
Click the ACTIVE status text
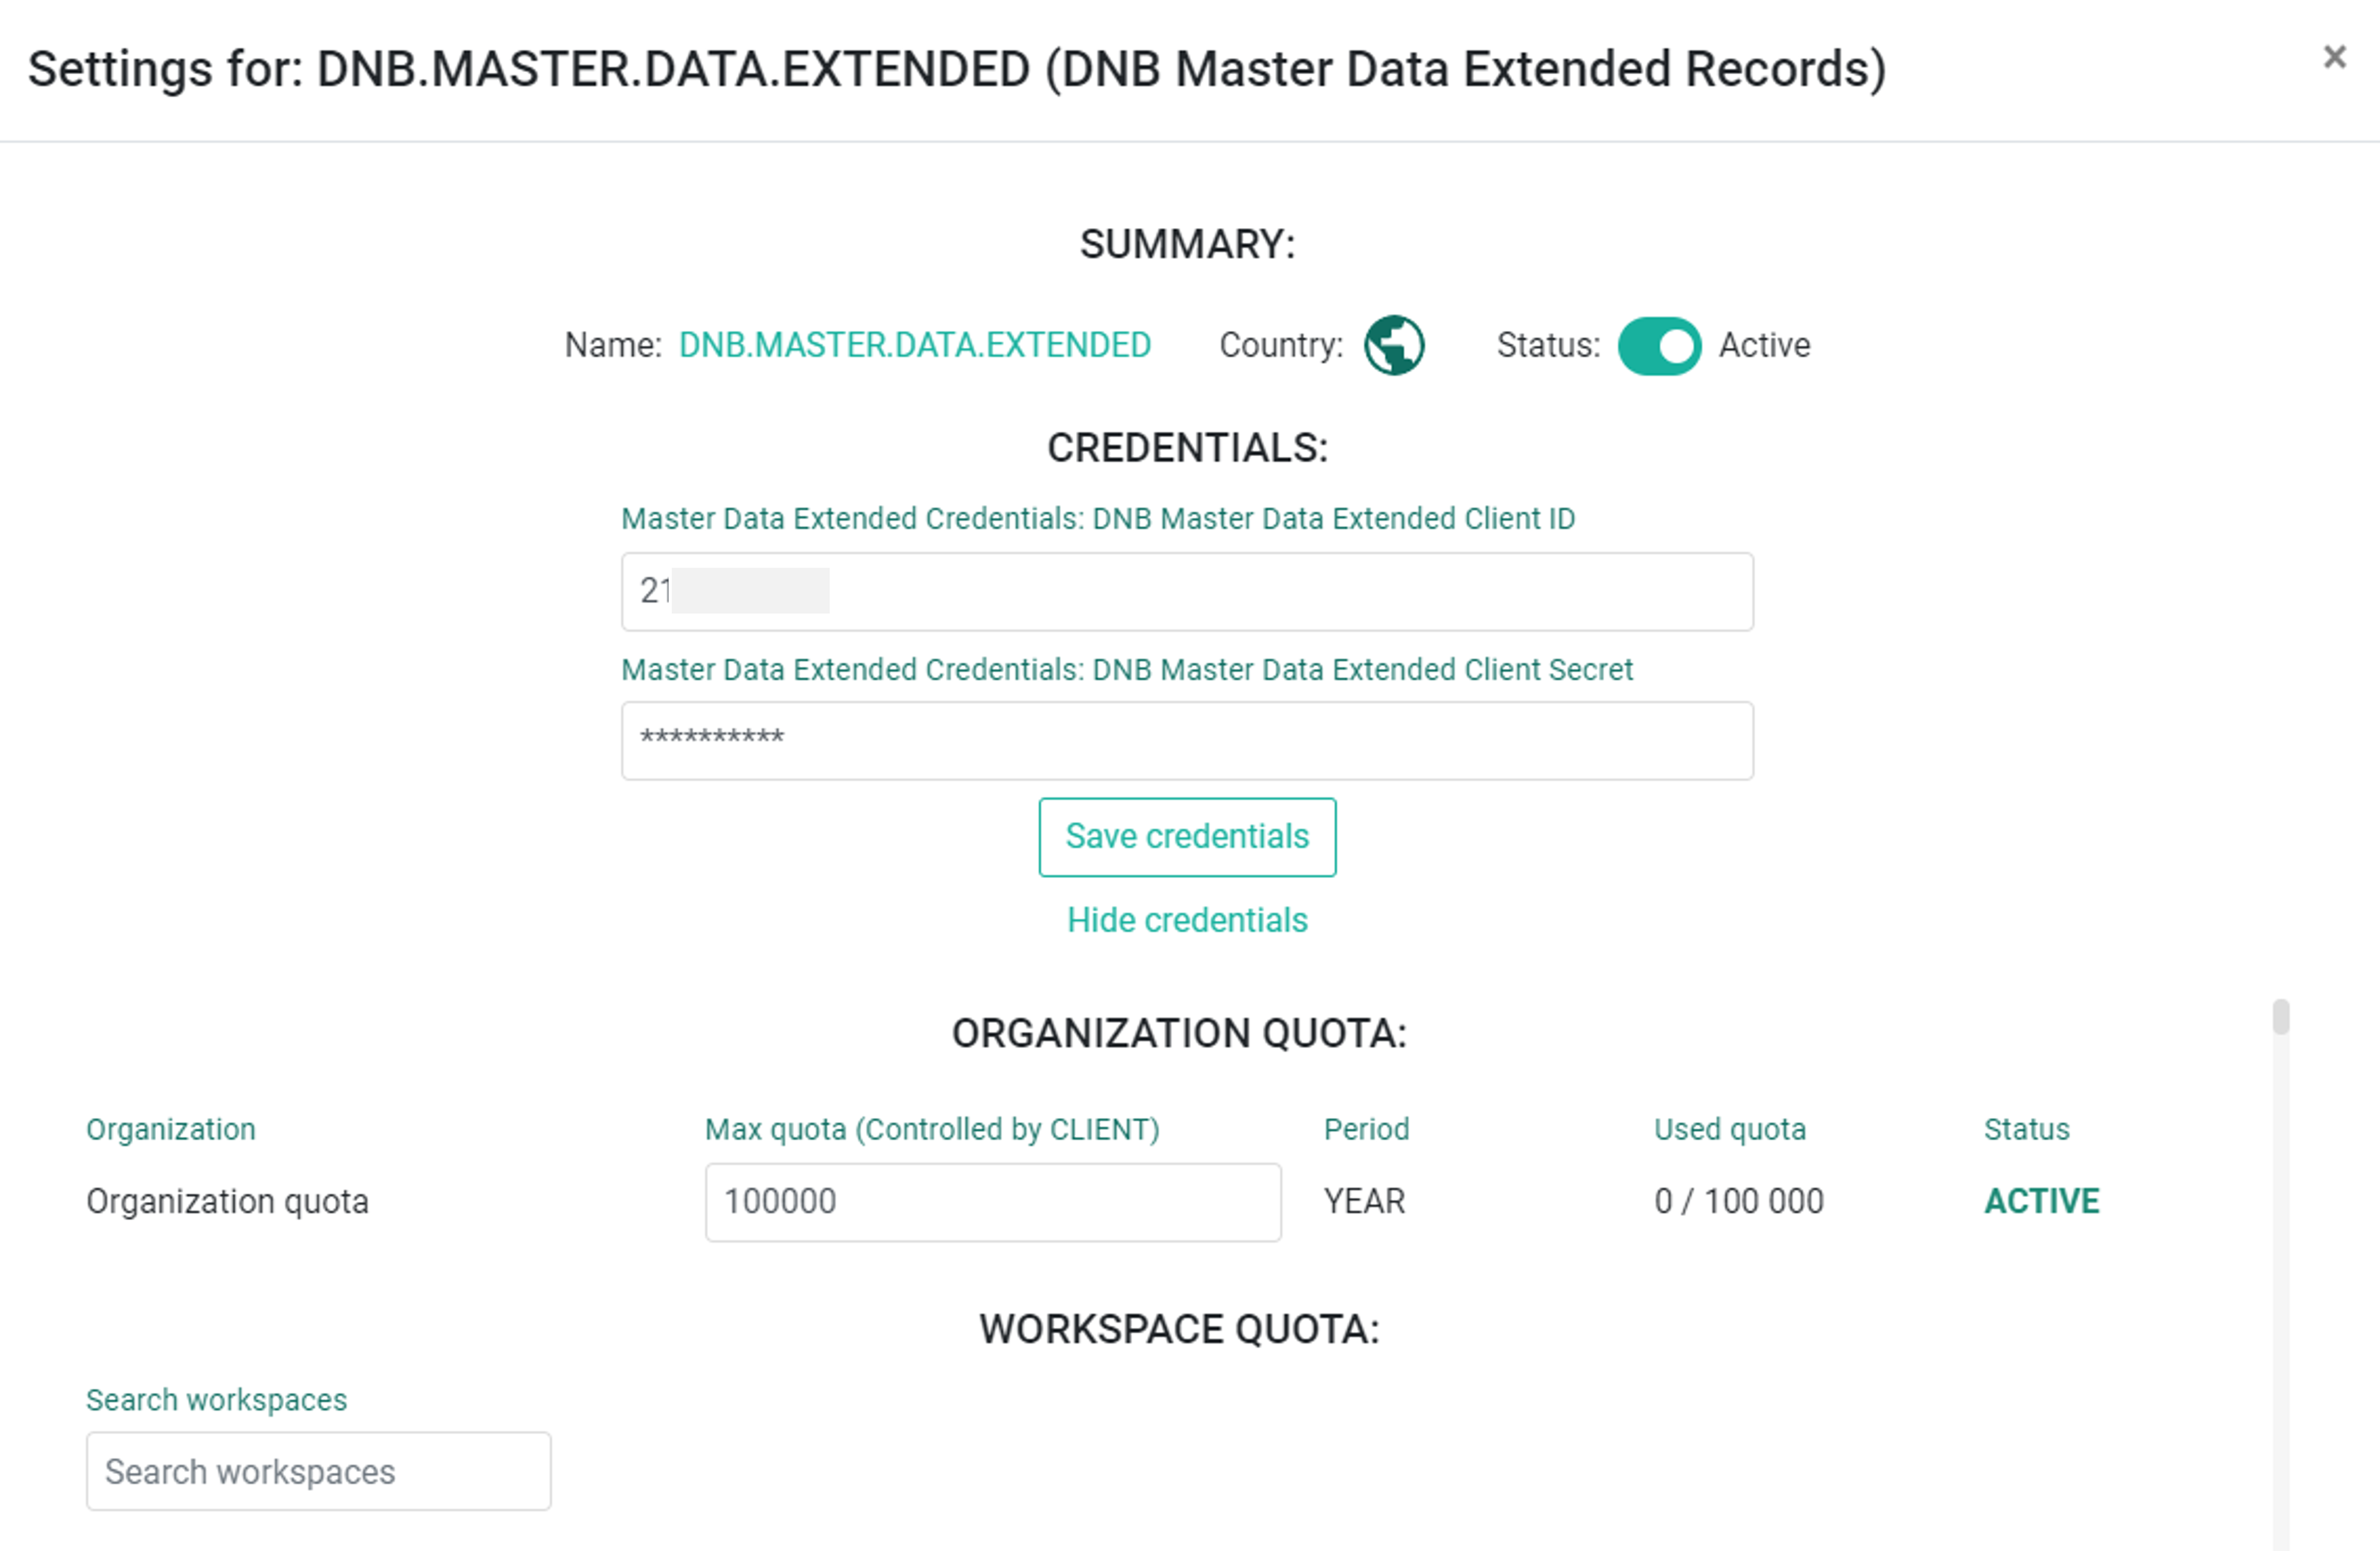tap(2041, 1201)
